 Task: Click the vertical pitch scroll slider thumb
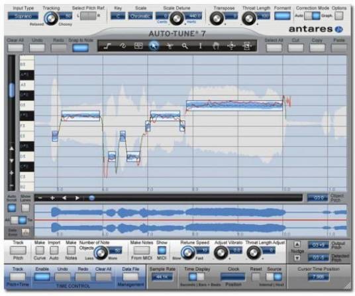coord(11,90)
